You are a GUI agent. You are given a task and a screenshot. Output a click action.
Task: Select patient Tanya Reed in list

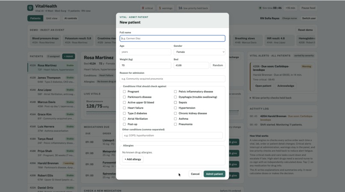tap(52, 141)
